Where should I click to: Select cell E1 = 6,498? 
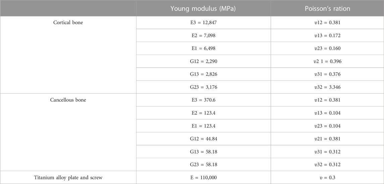[x=203, y=49]
